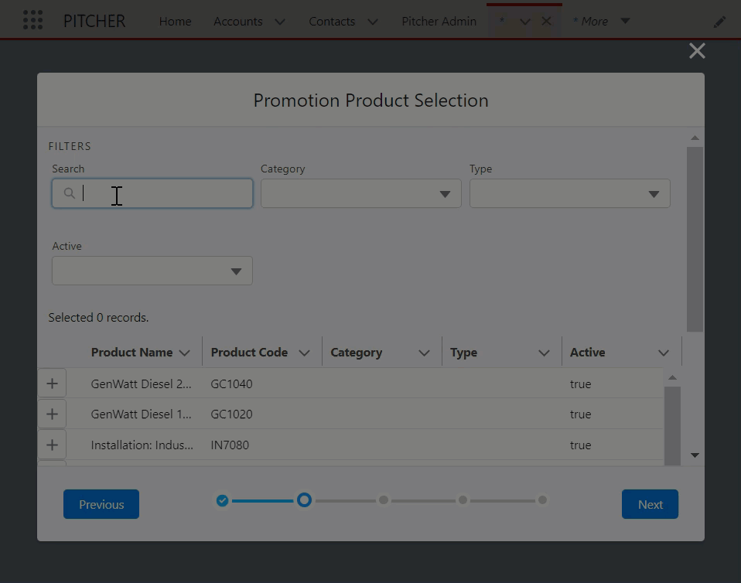
Task: Close the modal with the X icon
Action: pos(696,51)
